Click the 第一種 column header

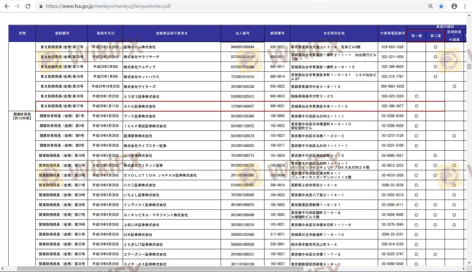pyautogui.click(x=416, y=36)
